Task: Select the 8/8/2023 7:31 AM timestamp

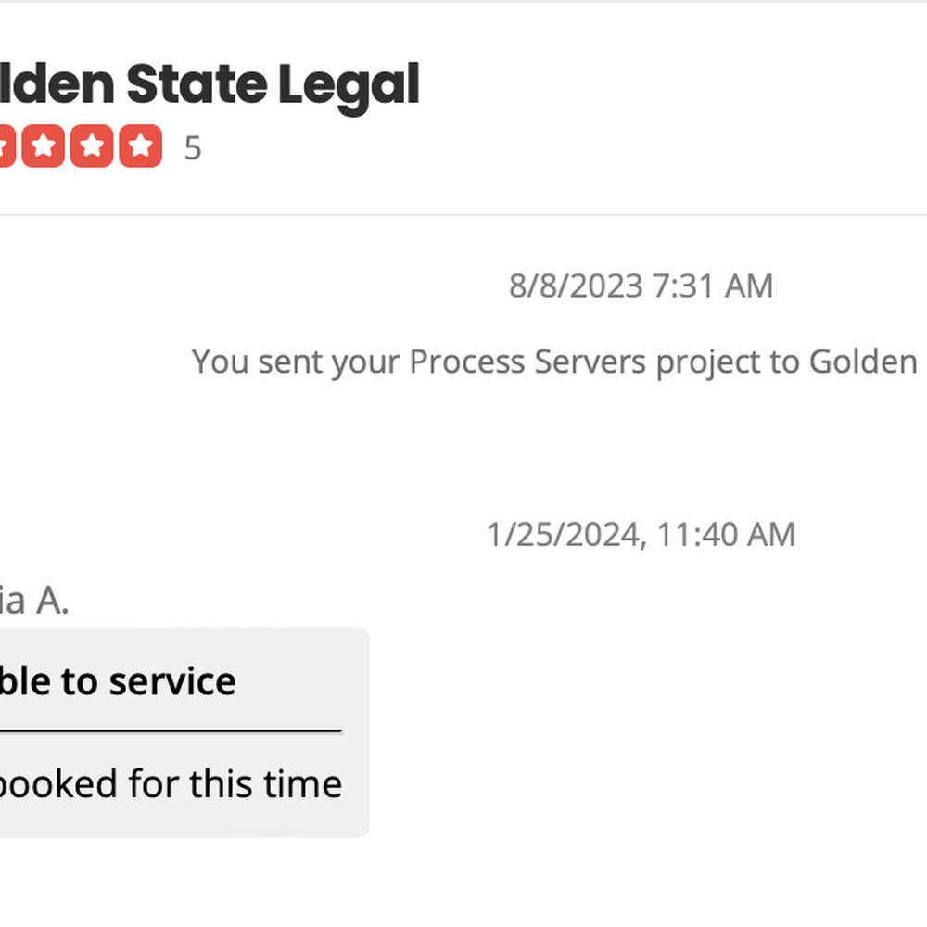Action: click(640, 286)
